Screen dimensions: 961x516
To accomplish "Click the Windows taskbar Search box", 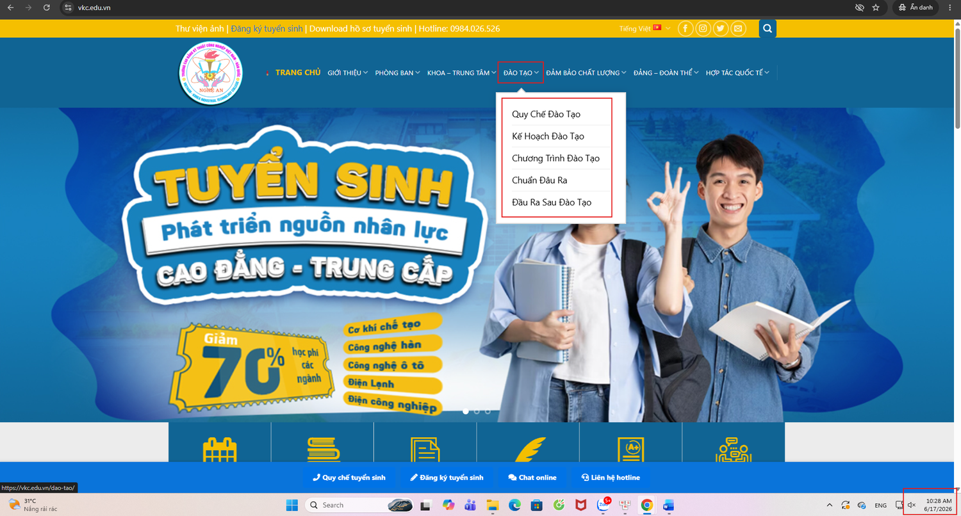I will 359,505.
